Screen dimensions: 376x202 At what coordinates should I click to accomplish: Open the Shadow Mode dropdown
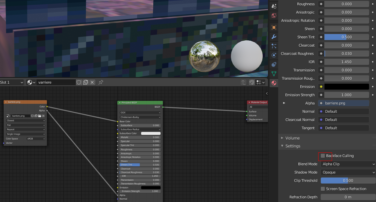click(348, 172)
